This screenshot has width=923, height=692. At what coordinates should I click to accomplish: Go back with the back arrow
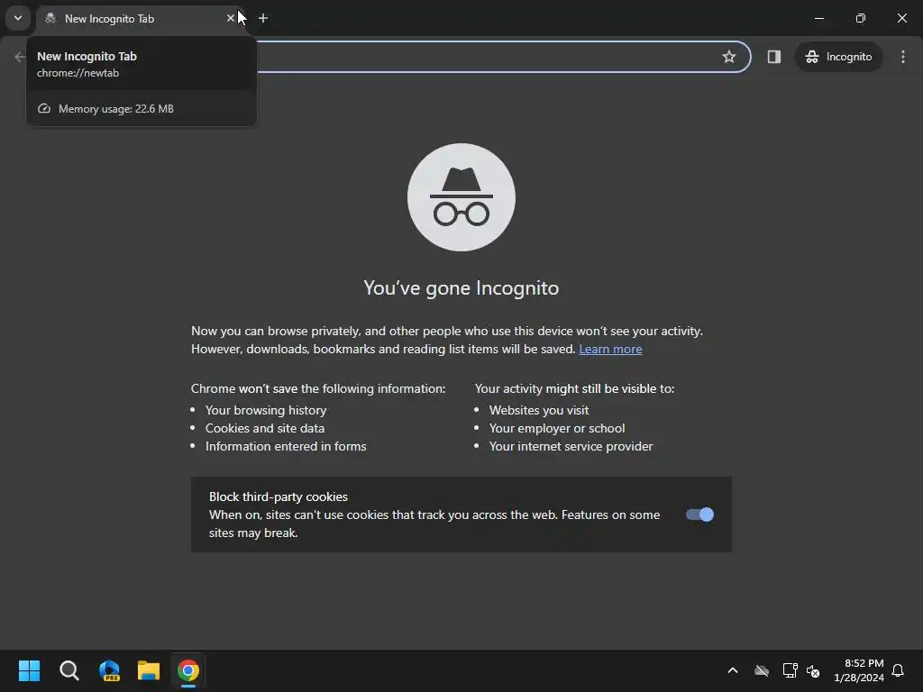20,57
